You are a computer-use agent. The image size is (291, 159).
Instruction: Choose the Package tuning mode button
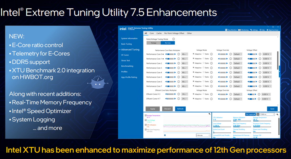[x=153, y=43]
